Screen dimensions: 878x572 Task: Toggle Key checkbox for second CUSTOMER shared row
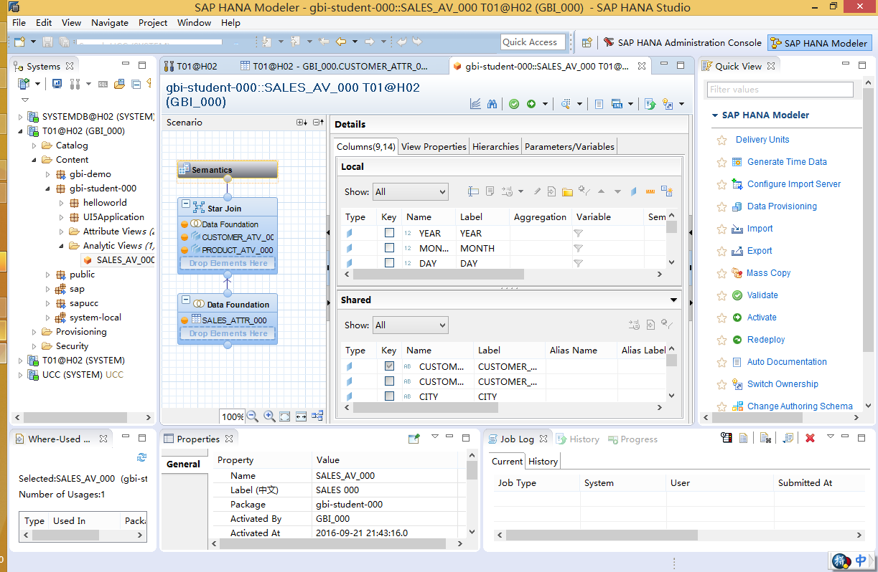click(x=389, y=381)
